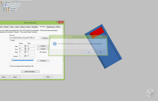Click Current button for End row
The width and height of the screenshot is (158, 101).
coord(43,49)
